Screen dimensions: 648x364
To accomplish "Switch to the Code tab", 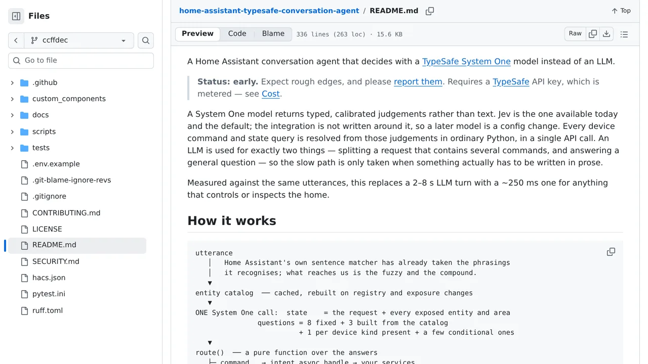I will (237, 34).
